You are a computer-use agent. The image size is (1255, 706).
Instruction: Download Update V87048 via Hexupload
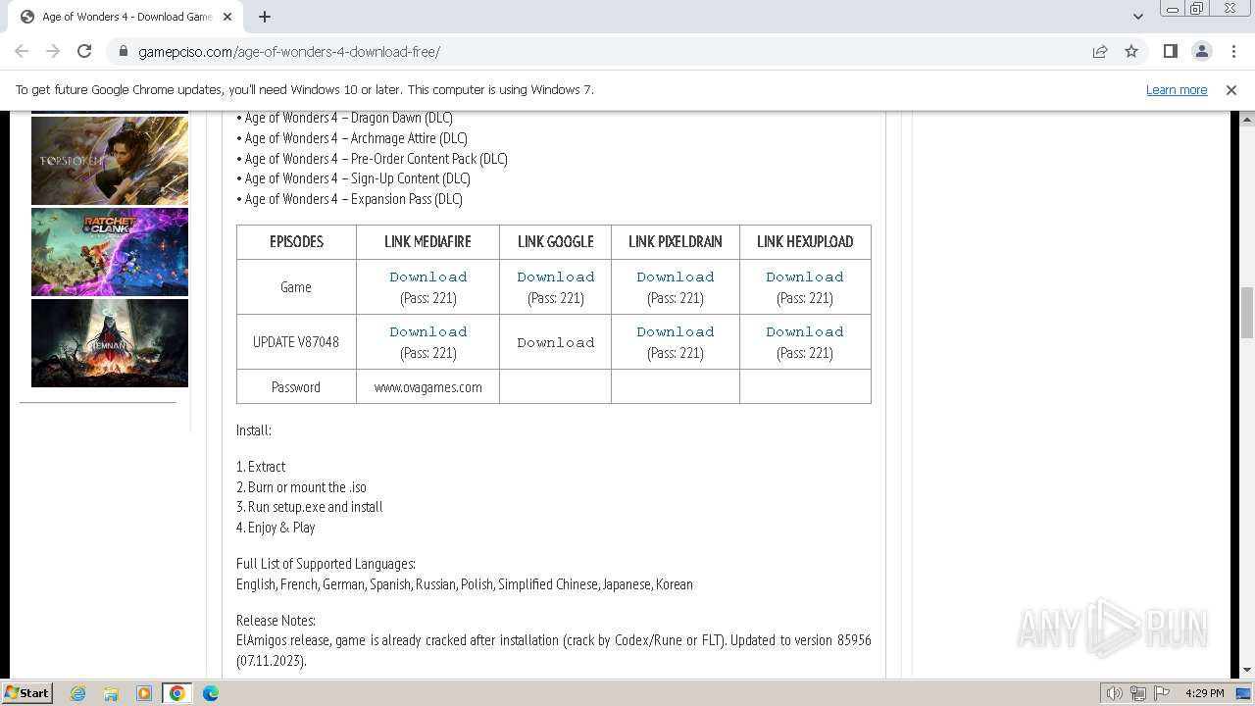tap(804, 331)
